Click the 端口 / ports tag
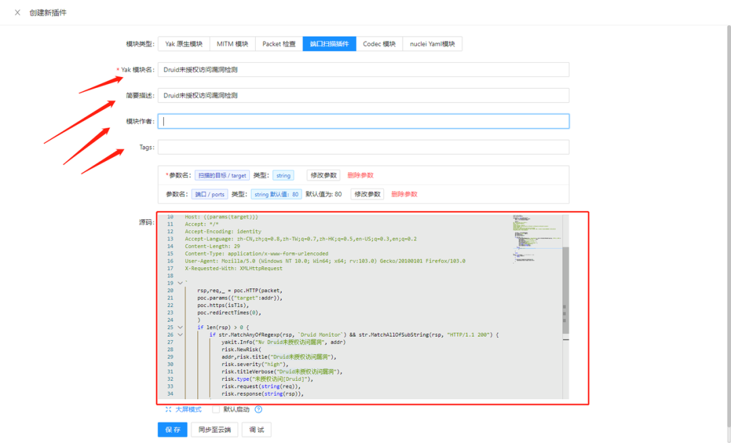731x443 pixels. pyautogui.click(x=210, y=194)
